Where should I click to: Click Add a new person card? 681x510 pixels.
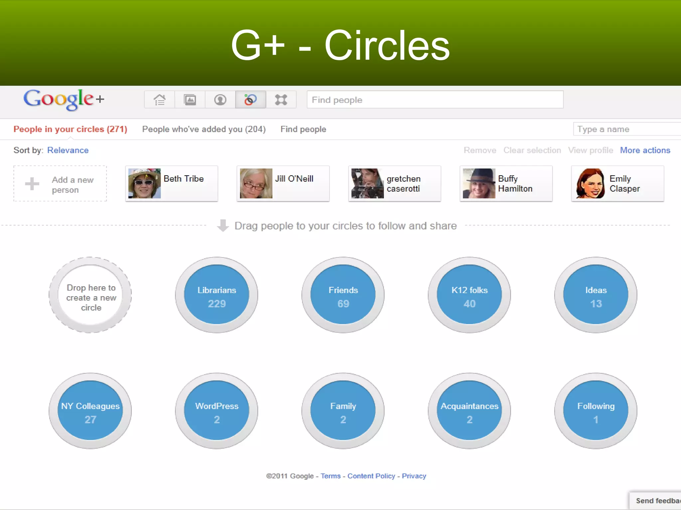pos(60,184)
